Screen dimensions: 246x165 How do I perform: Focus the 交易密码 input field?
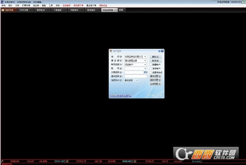coord(134,72)
